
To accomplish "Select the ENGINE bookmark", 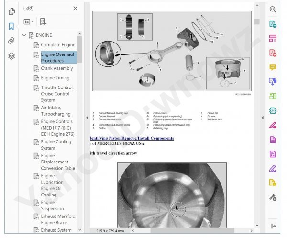I will point(44,35).
